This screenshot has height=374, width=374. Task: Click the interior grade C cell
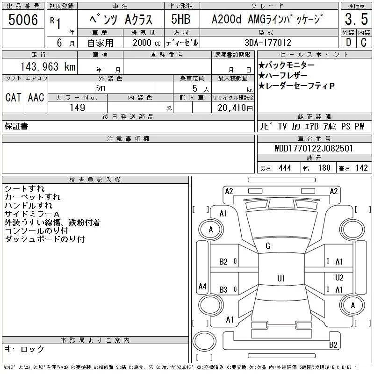click(363, 42)
